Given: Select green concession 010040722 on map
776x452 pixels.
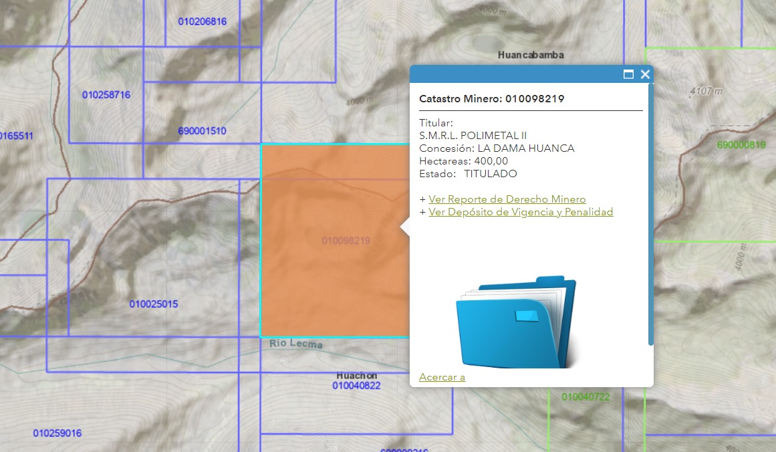Looking at the screenshot, I should [586, 397].
